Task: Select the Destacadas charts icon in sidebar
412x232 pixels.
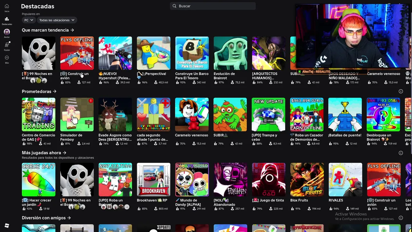Action: tap(7, 19)
